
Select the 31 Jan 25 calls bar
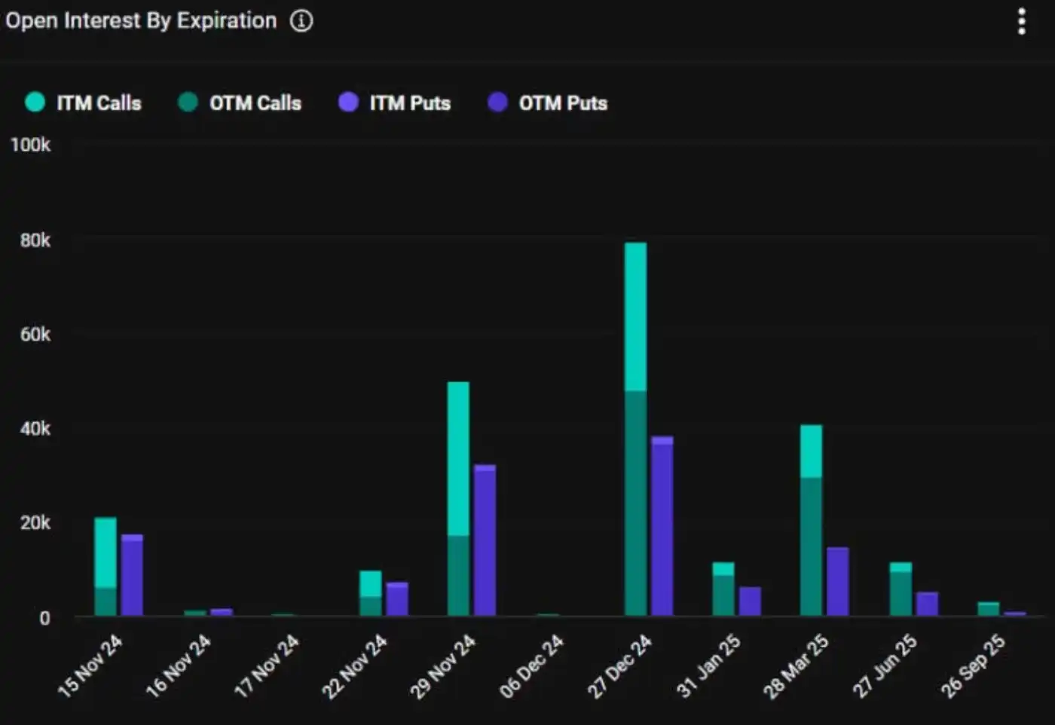click(x=723, y=589)
